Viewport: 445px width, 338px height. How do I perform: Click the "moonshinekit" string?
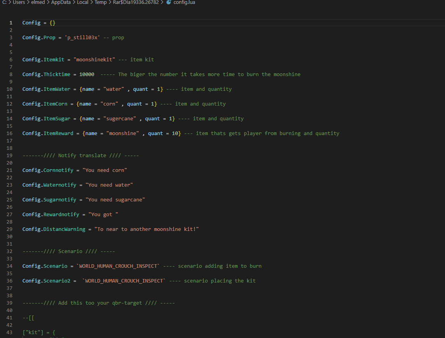(94, 59)
